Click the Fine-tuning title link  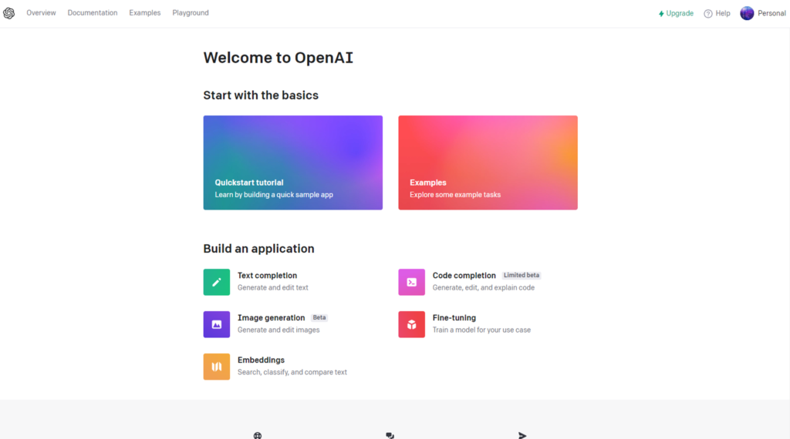click(x=454, y=318)
